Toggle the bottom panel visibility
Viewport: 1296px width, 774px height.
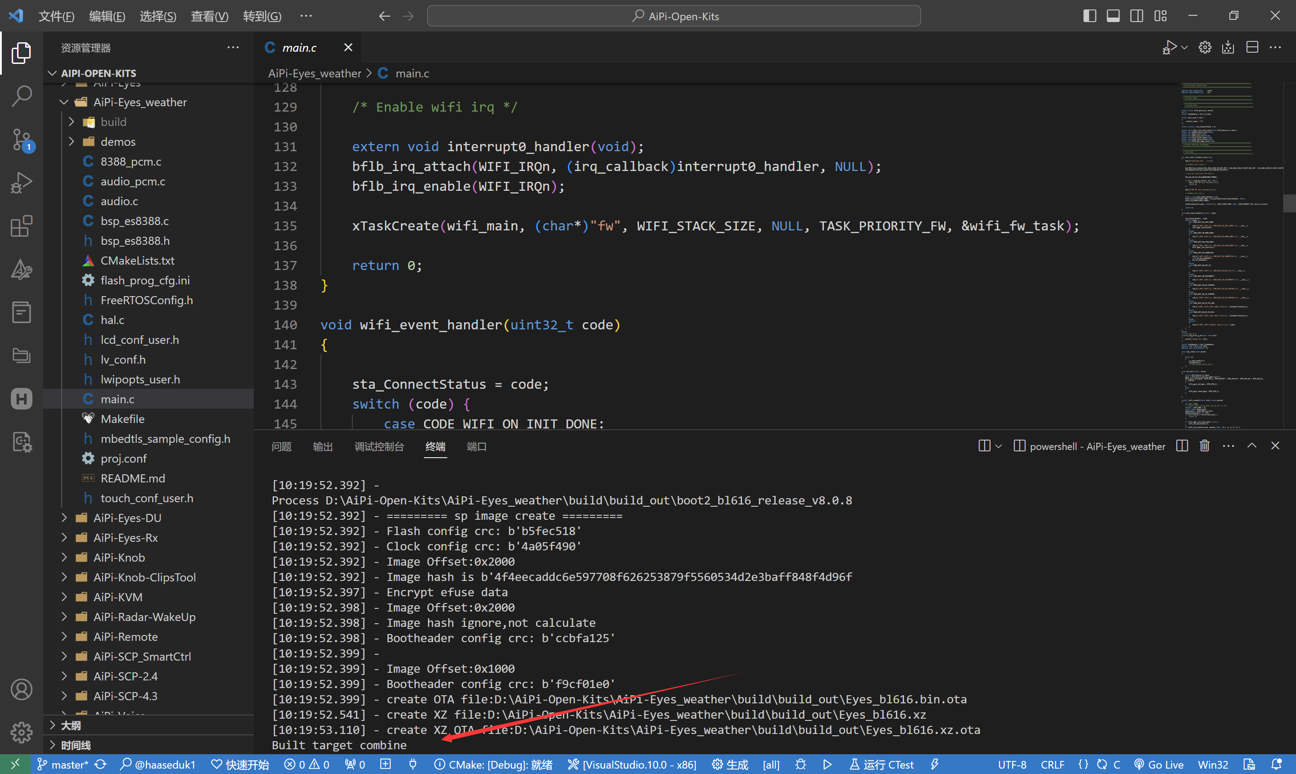pyautogui.click(x=1113, y=16)
